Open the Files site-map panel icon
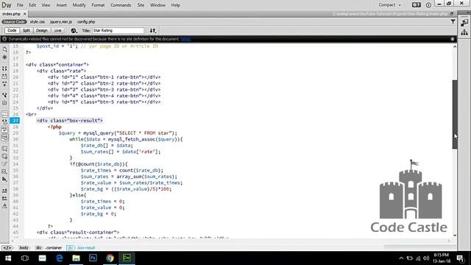 click(464, 32)
